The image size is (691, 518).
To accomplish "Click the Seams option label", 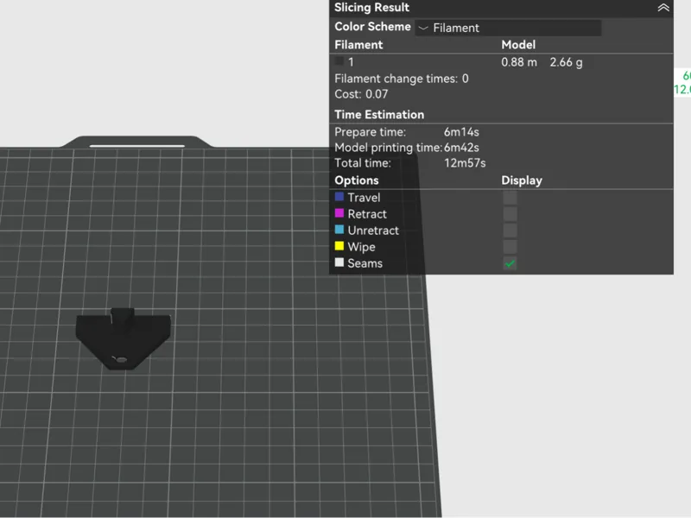I will click(365, 263).
